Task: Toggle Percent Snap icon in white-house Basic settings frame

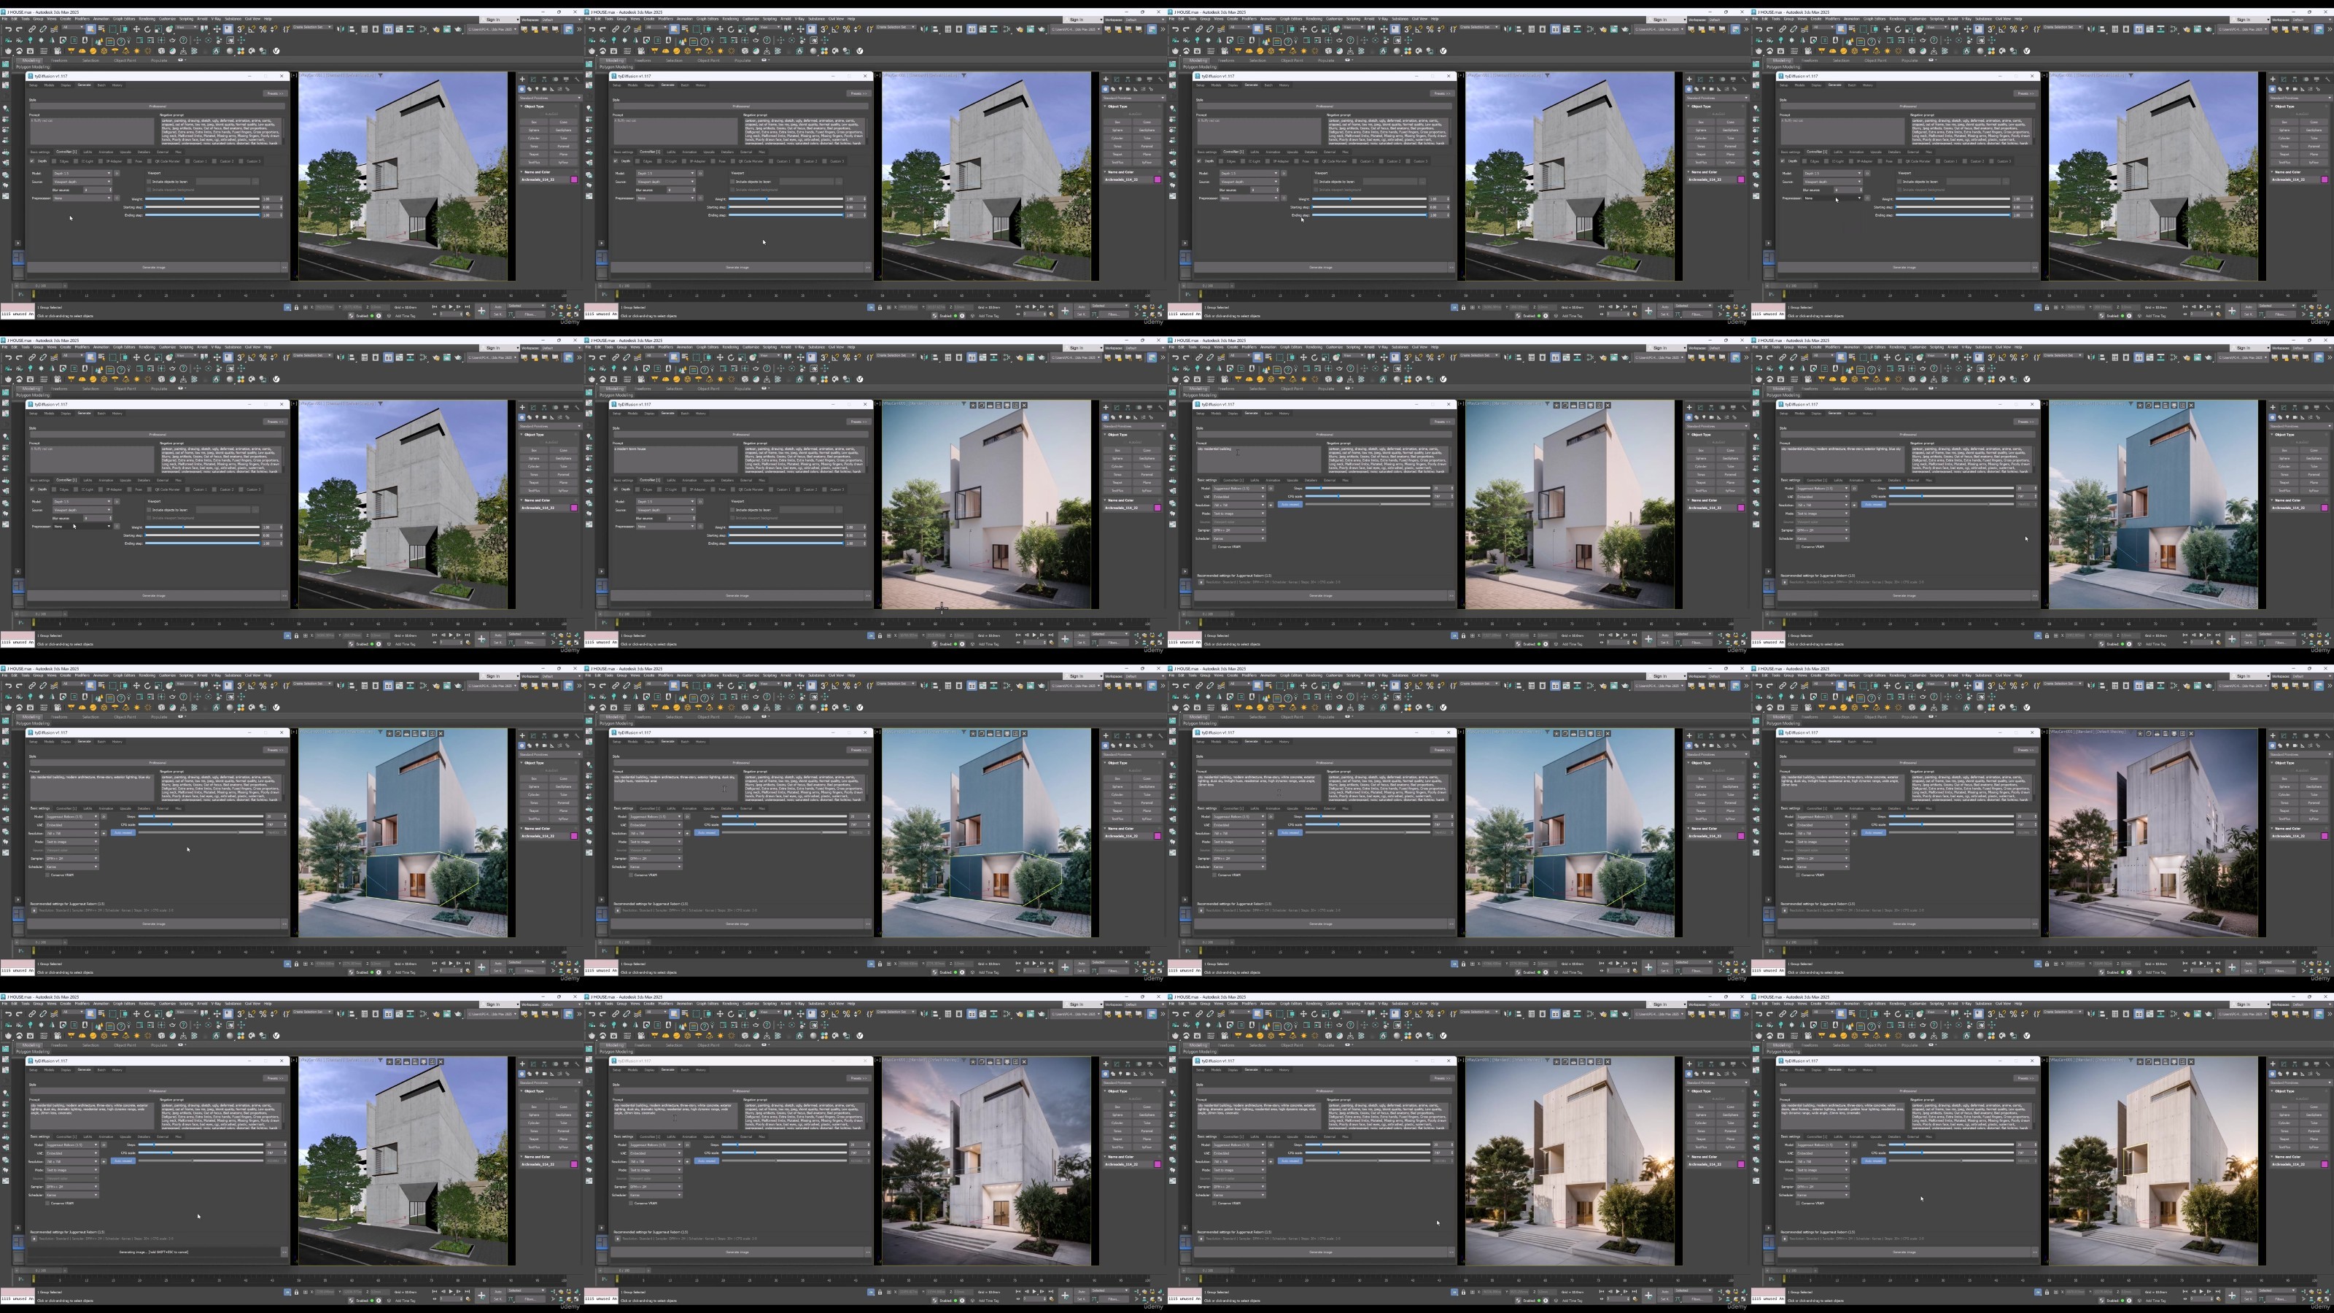Action: point(1430,358)
